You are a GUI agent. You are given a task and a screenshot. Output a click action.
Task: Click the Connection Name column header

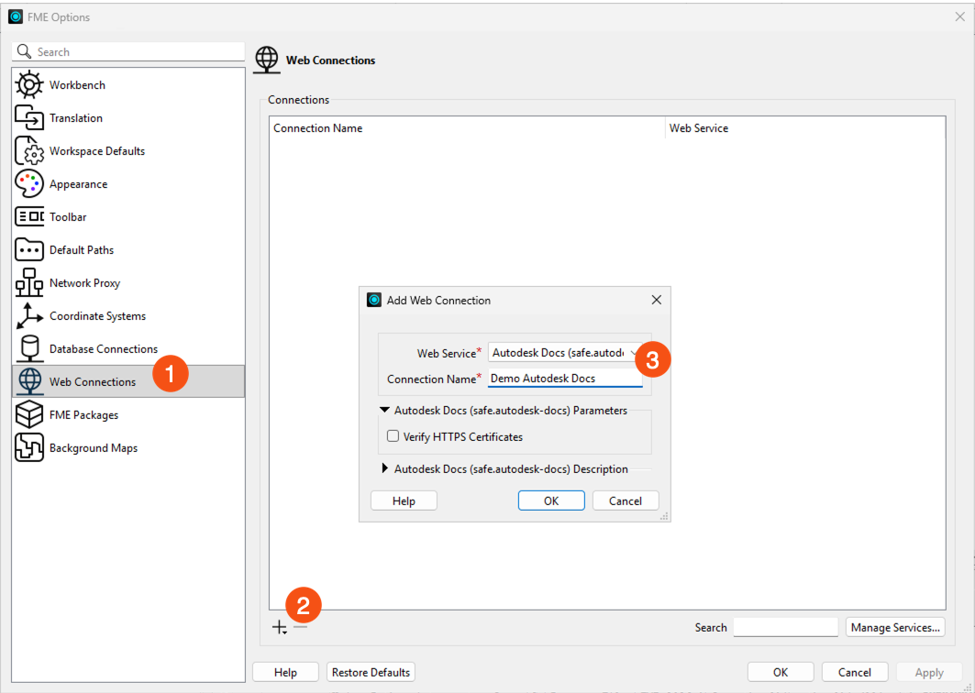point(467,128)
